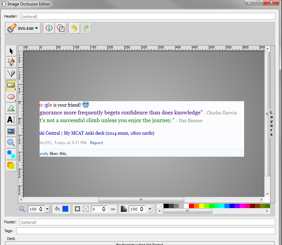Image resolution: width=282 pixels, height=245 pixels.
Task: Click the Tags input field
Action: point(145,231)
